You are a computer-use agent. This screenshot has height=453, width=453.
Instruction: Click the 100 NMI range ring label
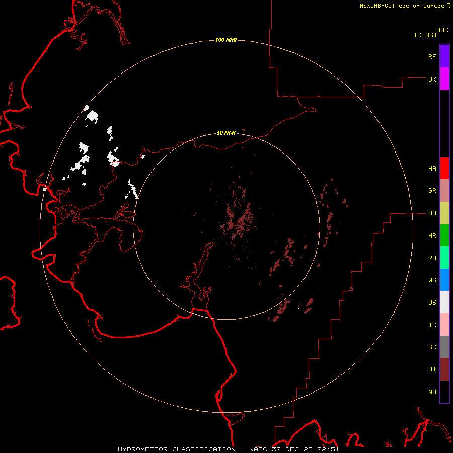[x=226, y=40]
